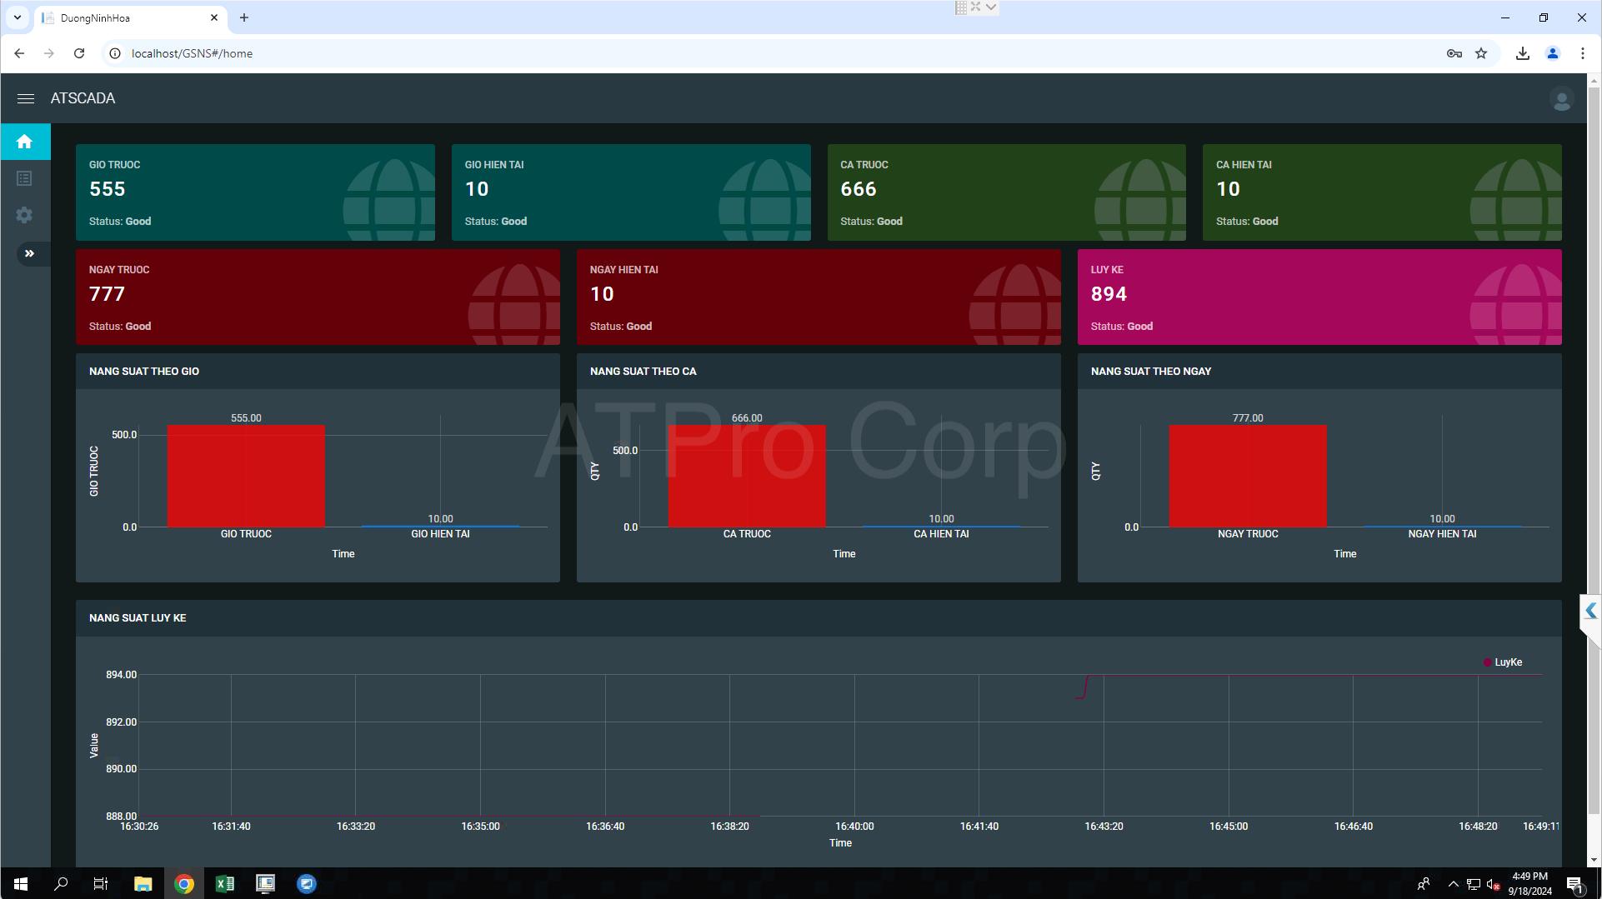Open the Chrome three-dot menu
The image size is (1602, 899).
pos(1582,53)
